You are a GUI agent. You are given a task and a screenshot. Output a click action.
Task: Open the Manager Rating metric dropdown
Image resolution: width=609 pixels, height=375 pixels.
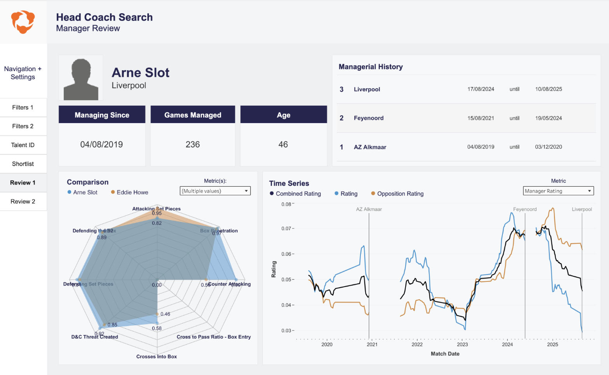pyautogui.click(x=558, y=191)
